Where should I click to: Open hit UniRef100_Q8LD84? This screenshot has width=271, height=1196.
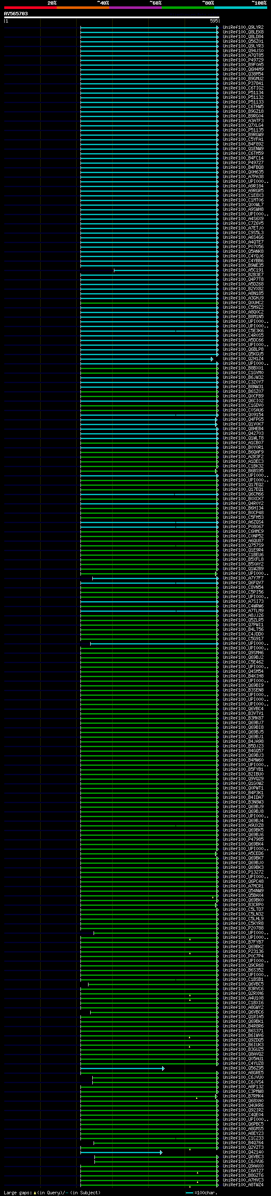click(243, 36)
